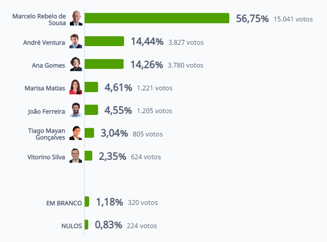The height and width of the screenshot is (242, 327).
Task: Click João Ferreira's portrait photo
Action: point(76,110)
